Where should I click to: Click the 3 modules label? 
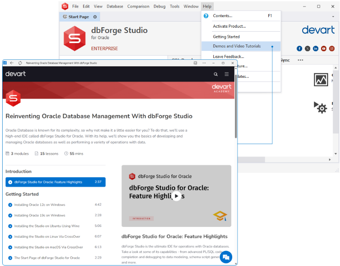click(20, 153)
